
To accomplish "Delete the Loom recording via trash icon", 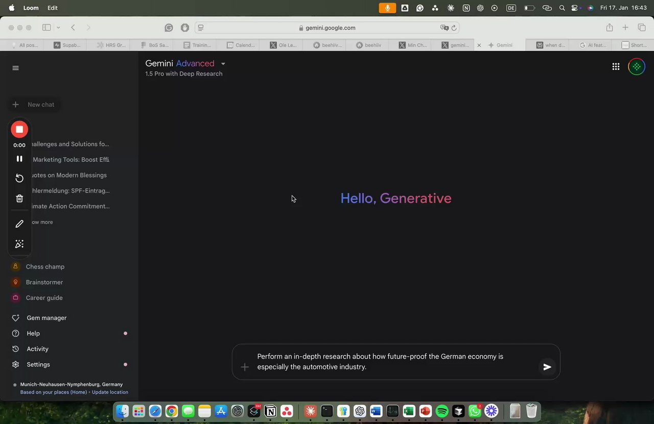I will tap(19, 198).
